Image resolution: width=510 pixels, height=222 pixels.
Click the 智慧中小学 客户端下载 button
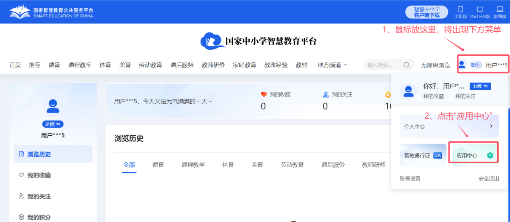click(x=427, y=12)
